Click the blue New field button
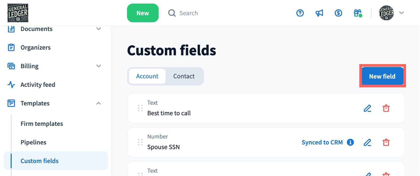The image size is (420, 176). click(x=382, y=76)
